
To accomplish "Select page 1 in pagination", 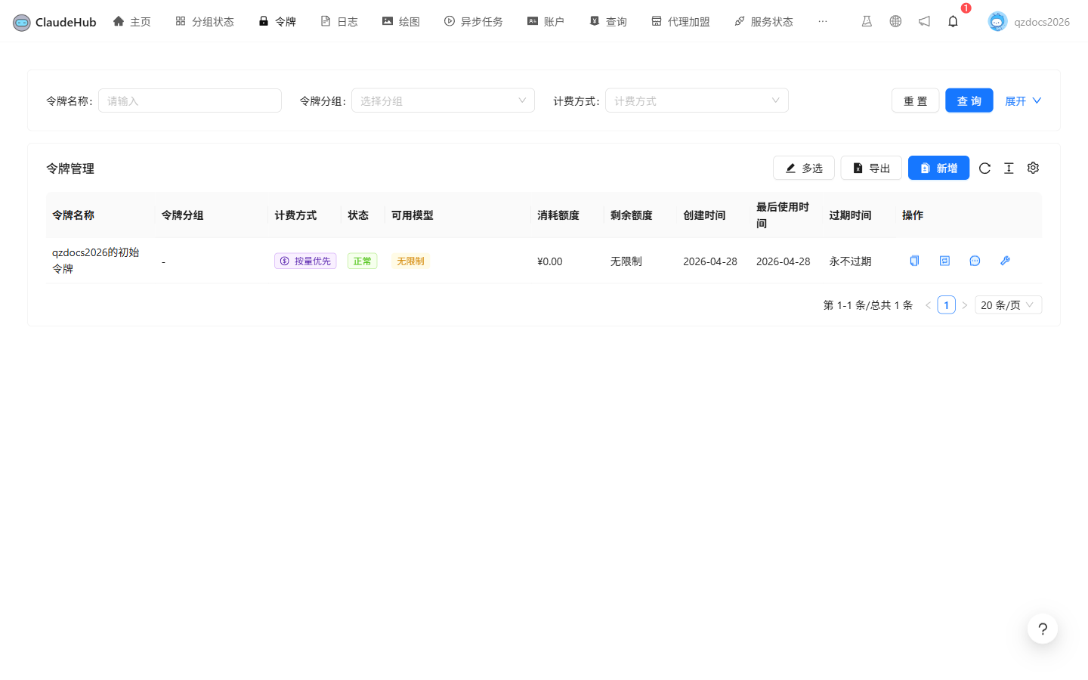I will [x=946, y=305].
